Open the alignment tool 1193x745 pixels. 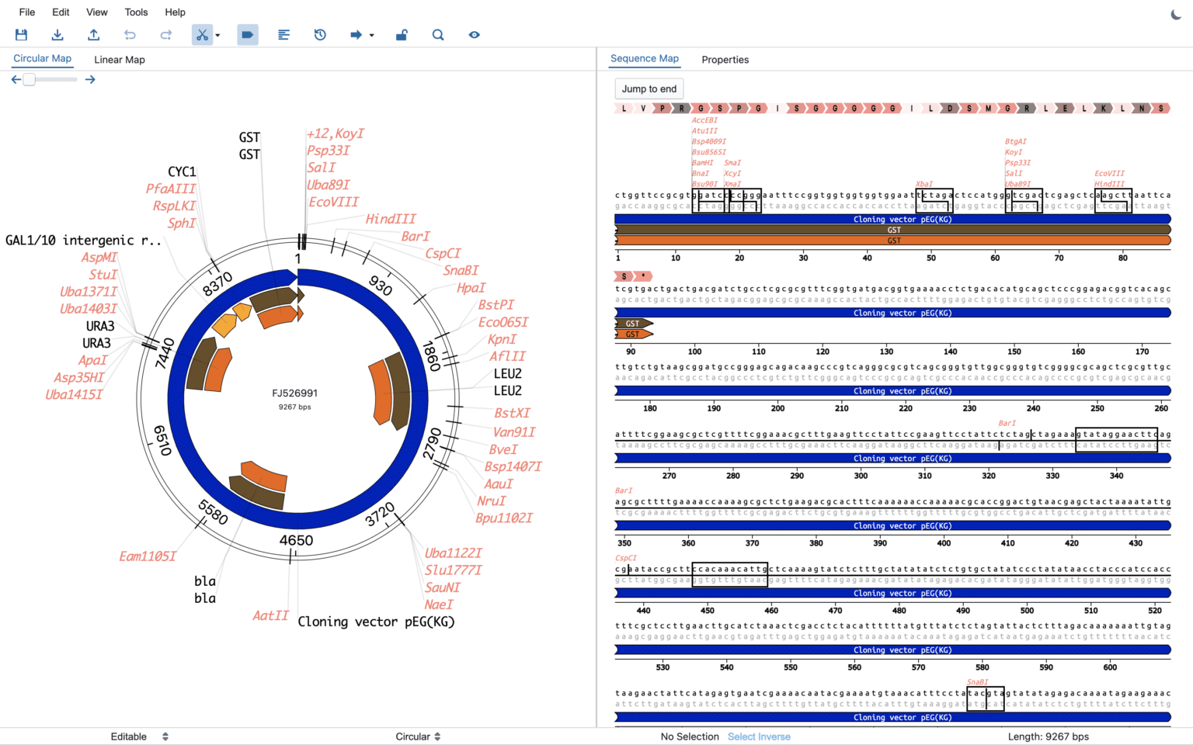283,34
